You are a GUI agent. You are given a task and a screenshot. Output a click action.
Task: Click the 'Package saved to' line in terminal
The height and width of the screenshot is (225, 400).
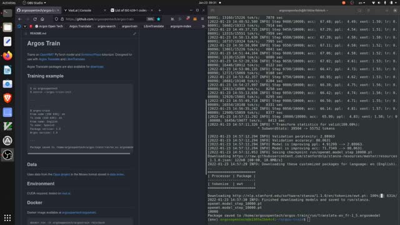click(x=294, y=216)
